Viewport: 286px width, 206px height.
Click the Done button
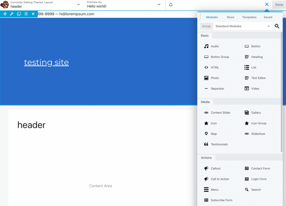[279, 4]
